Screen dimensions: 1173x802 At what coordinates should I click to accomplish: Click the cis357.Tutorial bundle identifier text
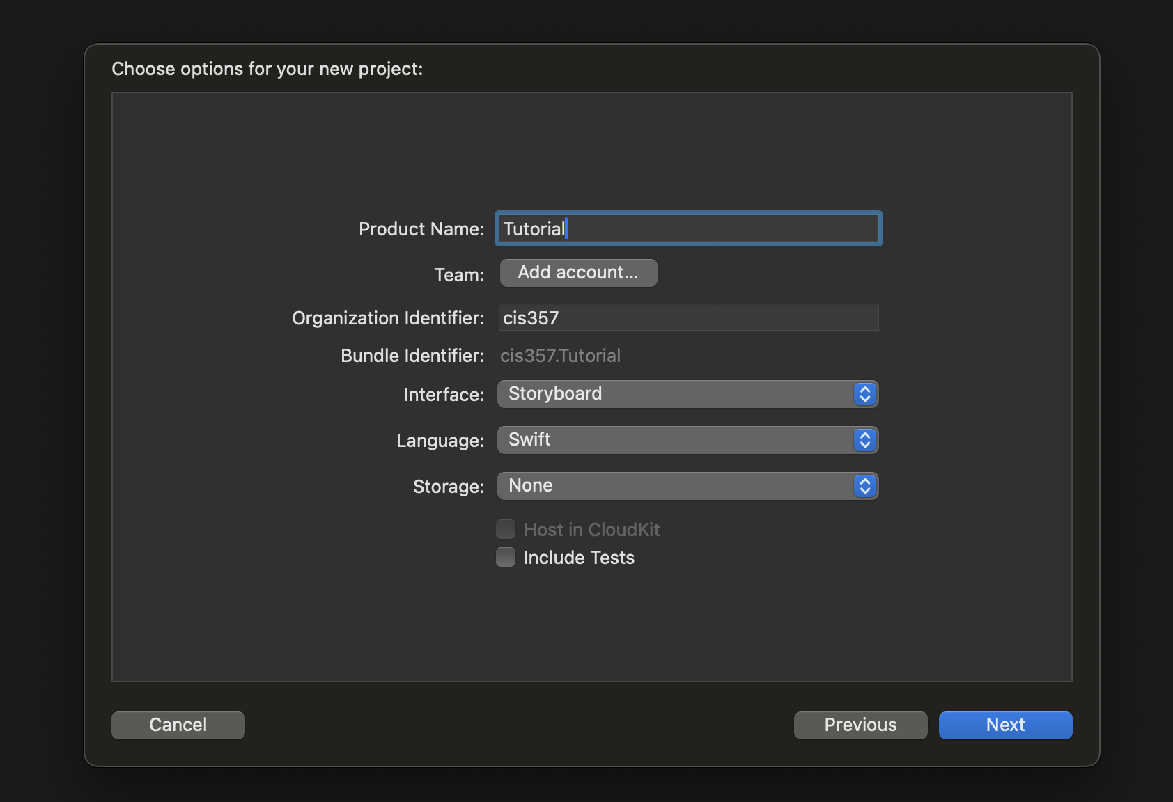click(560, 356)
